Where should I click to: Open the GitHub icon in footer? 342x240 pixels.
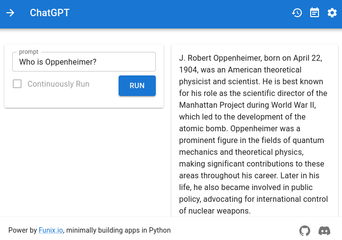pyautogui.click(x=305, y=231)
